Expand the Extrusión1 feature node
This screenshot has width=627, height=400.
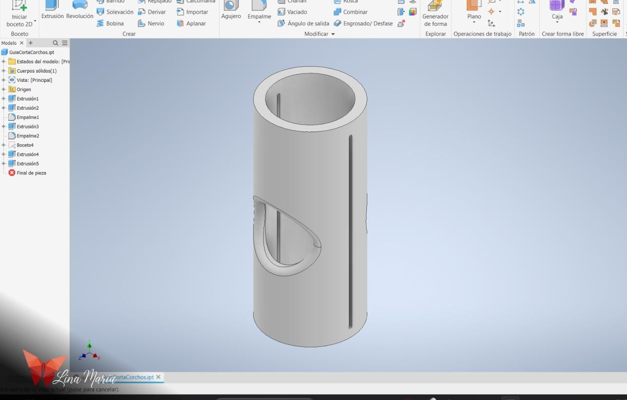[4, 98]
